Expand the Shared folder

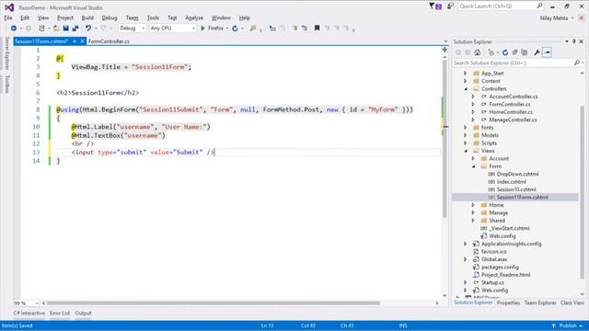click(x=473, y=221)
